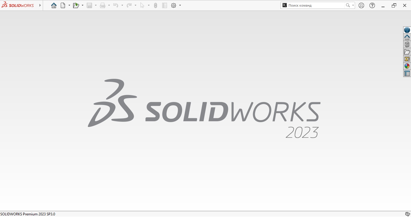This screenshot has width=411, height=219.
Task: Open a file using the folder icon
Action: (x=76, y=5)
